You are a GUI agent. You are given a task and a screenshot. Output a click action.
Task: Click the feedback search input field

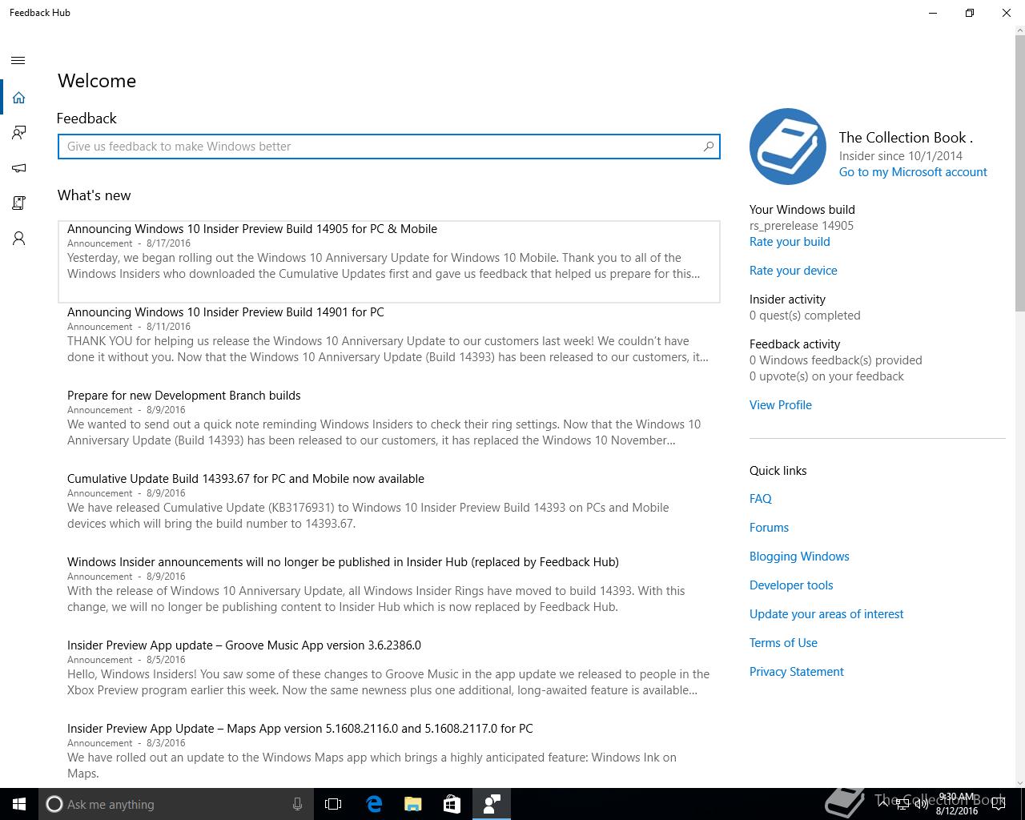[x=389, y=147]
